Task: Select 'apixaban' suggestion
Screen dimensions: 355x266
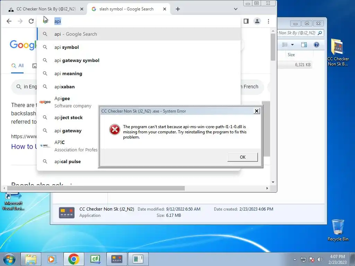Action: point(139,87)
